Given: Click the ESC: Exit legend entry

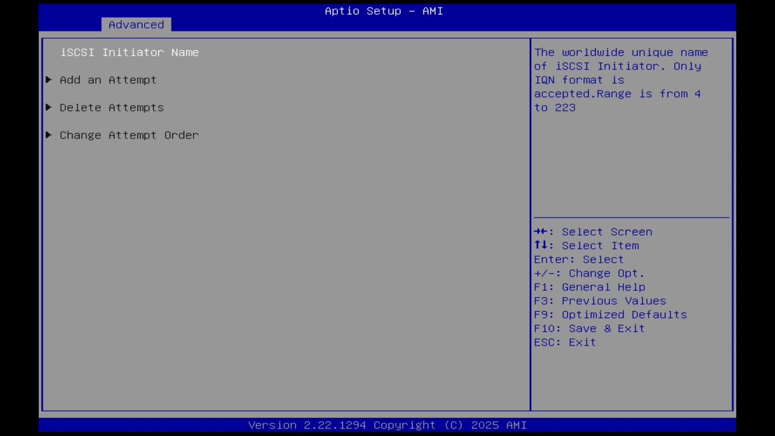Looking at the screenshot, I should [x=564, y=342].
